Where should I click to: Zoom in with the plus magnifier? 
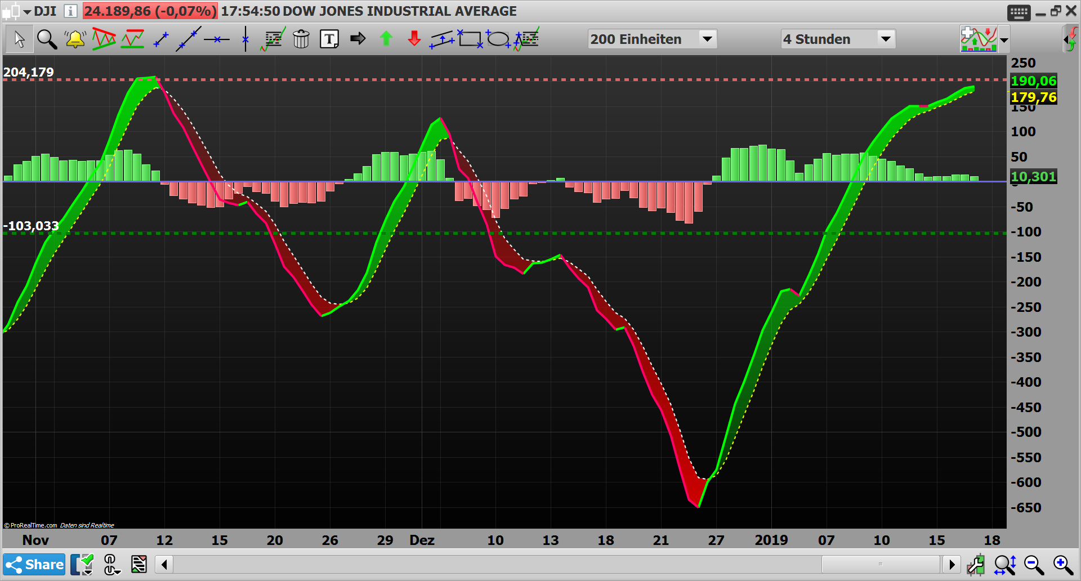pos(1063,565)
